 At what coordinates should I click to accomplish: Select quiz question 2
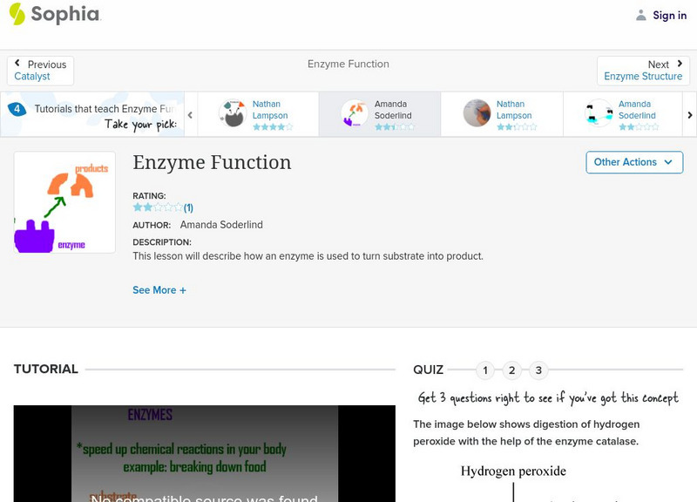[x=512, y=370]
